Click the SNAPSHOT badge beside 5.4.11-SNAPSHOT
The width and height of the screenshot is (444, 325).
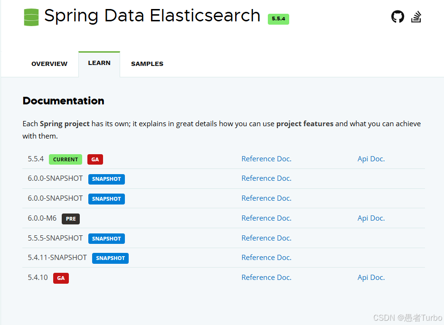click(111, 258)
